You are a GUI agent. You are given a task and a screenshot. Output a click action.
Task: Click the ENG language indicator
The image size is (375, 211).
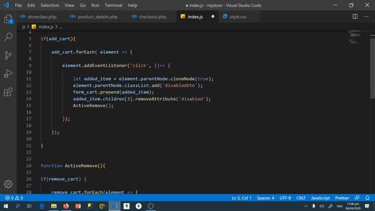pyautogui.click(x=339, y=206)
